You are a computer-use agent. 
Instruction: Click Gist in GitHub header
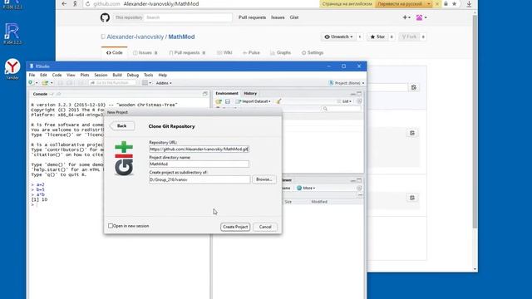coord(294,17)
